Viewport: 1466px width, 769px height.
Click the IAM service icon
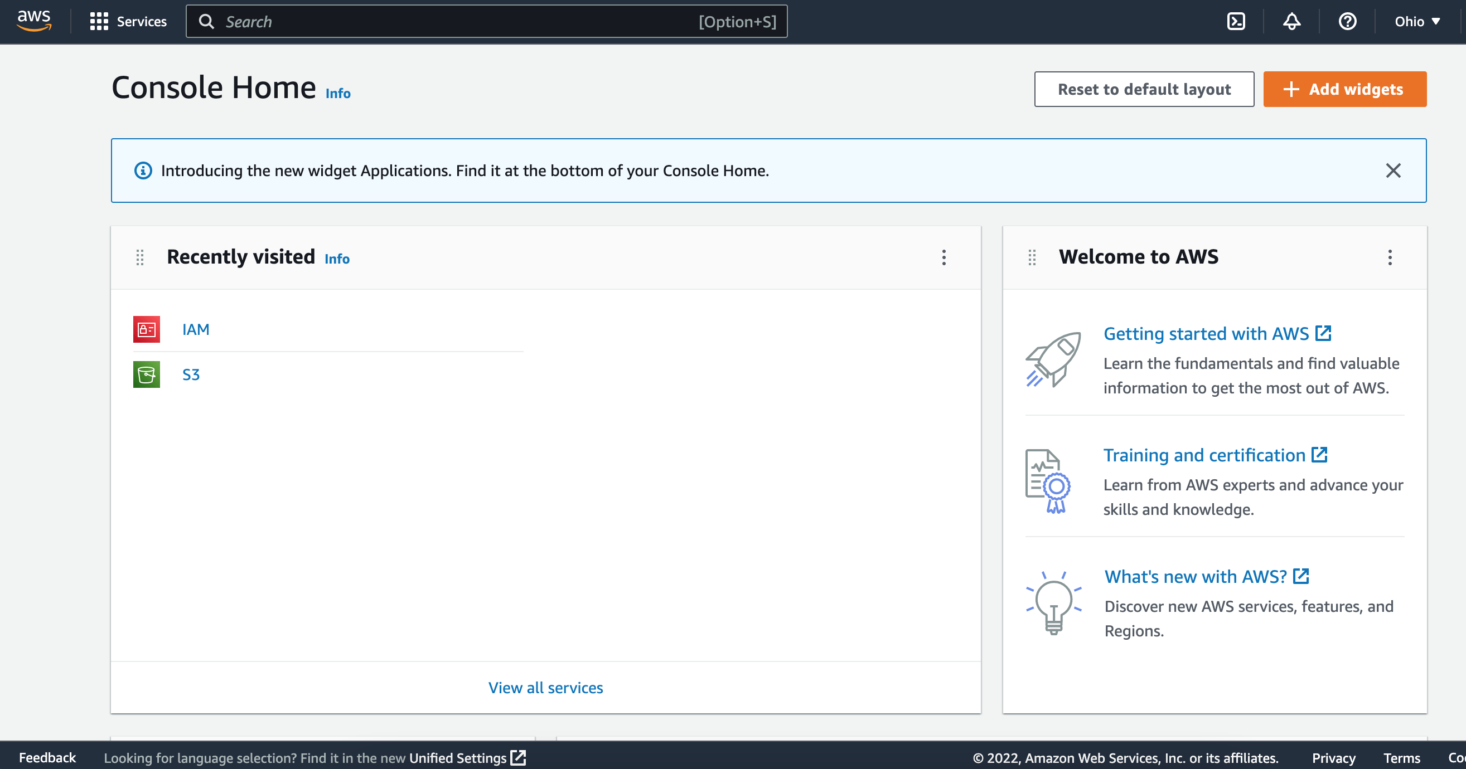click(146, 329)
